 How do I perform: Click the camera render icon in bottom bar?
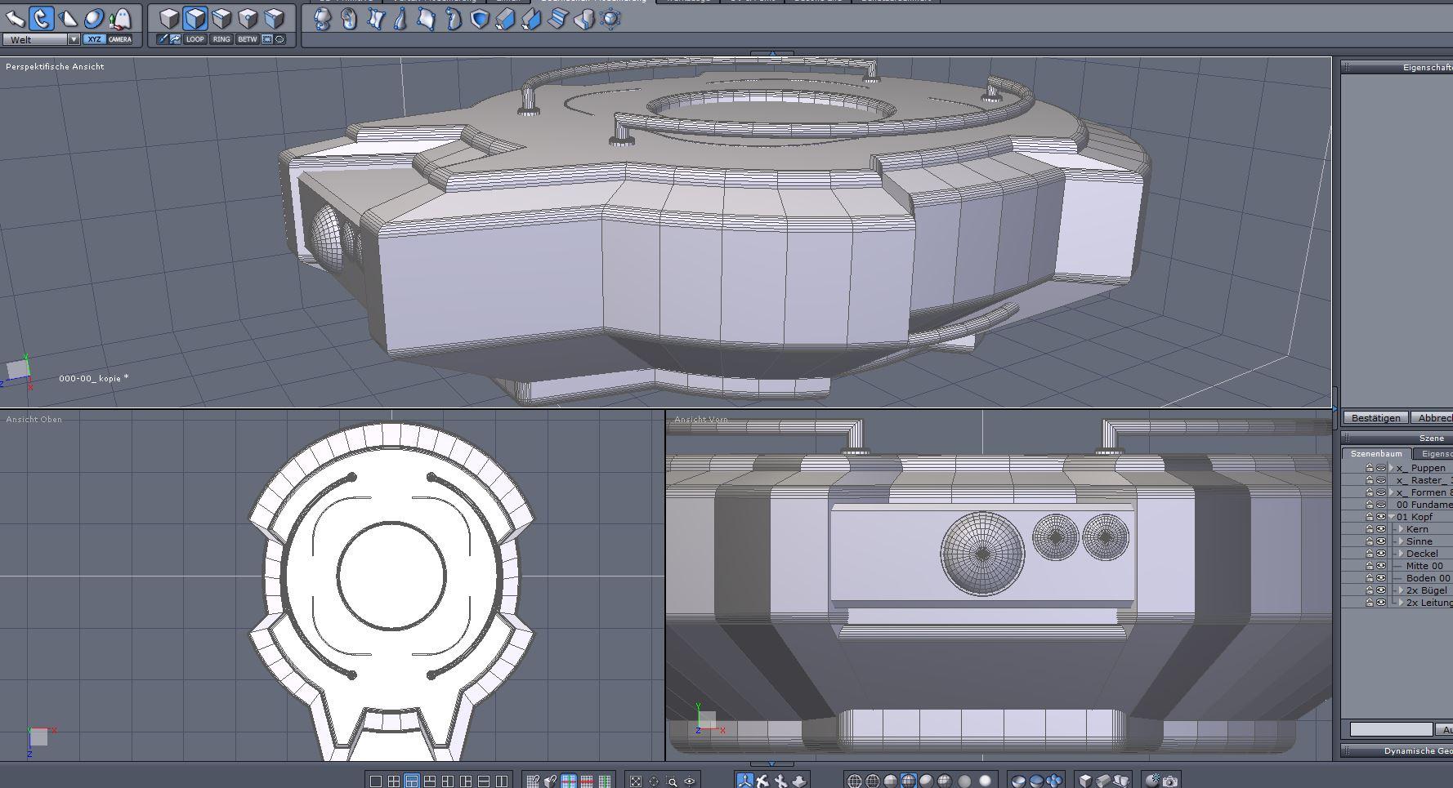1170,781
